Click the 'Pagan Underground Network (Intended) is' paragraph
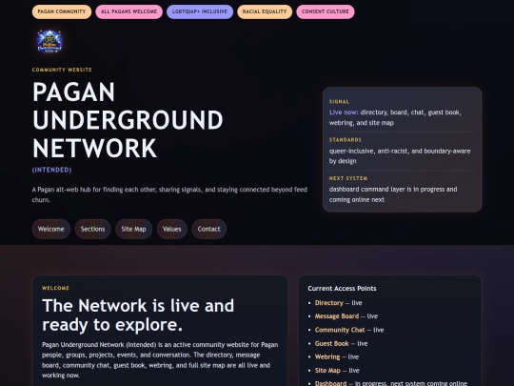The width and height of the screenshot is (514, 386). click(x=160, y=359)
